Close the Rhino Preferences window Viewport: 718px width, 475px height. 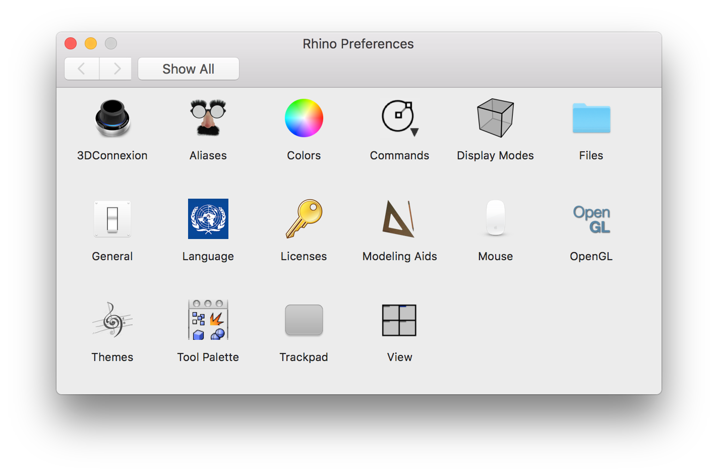(71, 44)
